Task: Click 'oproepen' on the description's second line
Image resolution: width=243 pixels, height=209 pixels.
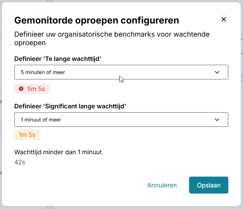Action: 30,43
